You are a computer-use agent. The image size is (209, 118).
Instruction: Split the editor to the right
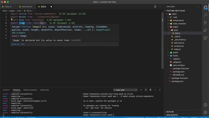[155, 7]
